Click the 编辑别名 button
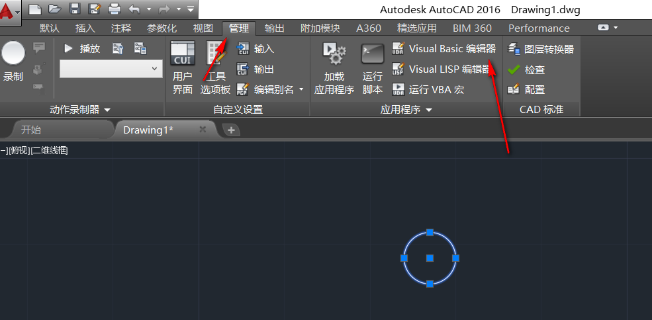Viewport: 652px width, 320px height. (x=265, y=89)
